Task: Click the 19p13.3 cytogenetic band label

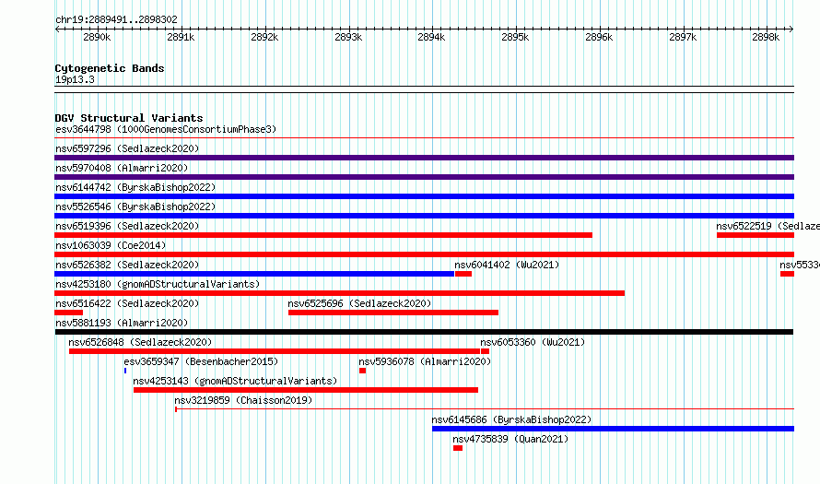Action: point(75,79)
